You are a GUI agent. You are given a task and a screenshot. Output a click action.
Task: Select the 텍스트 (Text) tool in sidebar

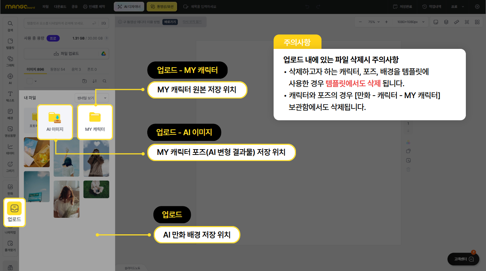pyautogui.click(x=10, y=96)
